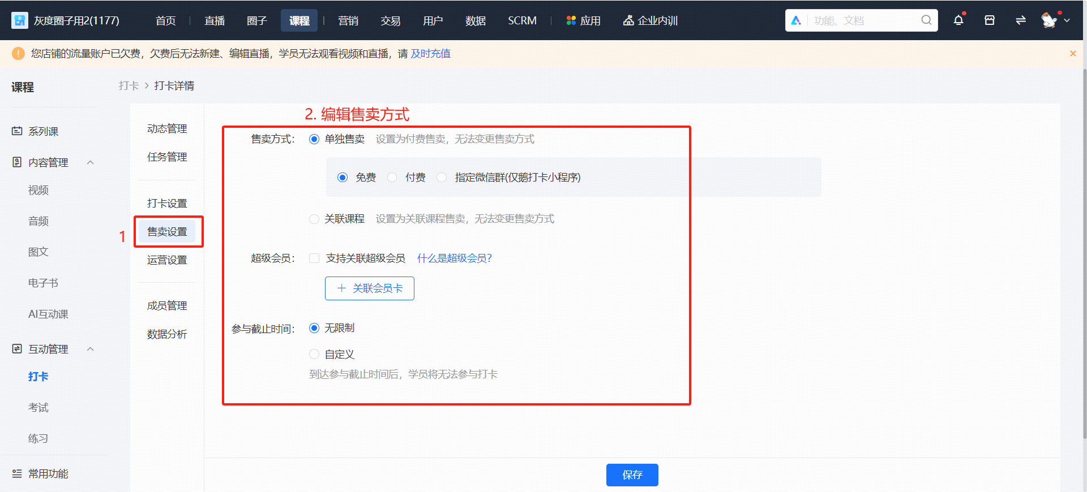Go to AI互动课 in sidebar
The height and width of the screenshot is (492, 1087).
click(48, 314)
